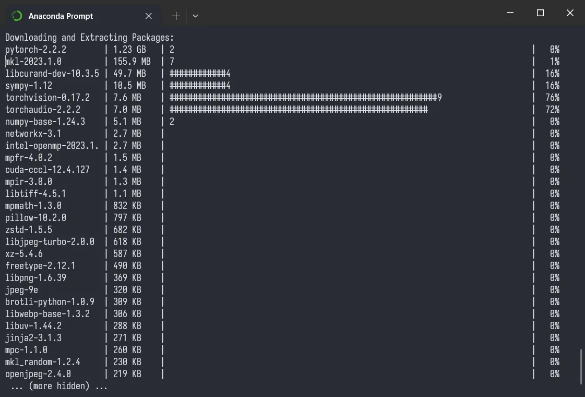
Task: Click the '... (more hidden) ...' text
Action: [59, 386]
